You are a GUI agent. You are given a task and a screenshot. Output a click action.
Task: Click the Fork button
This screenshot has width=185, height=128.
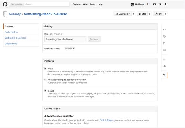click(x=158, y=14)
